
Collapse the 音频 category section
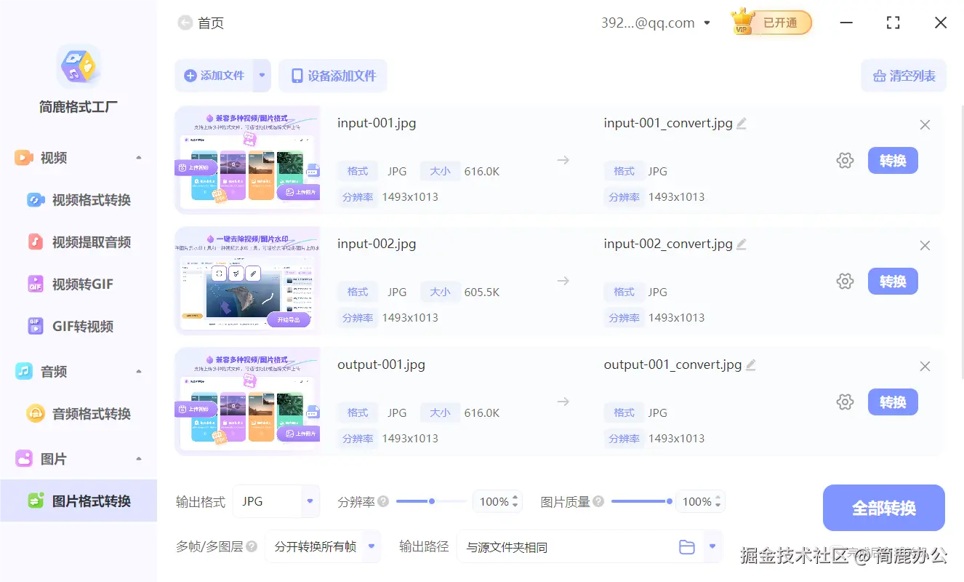pyautogui.click(x=139, y=371)
